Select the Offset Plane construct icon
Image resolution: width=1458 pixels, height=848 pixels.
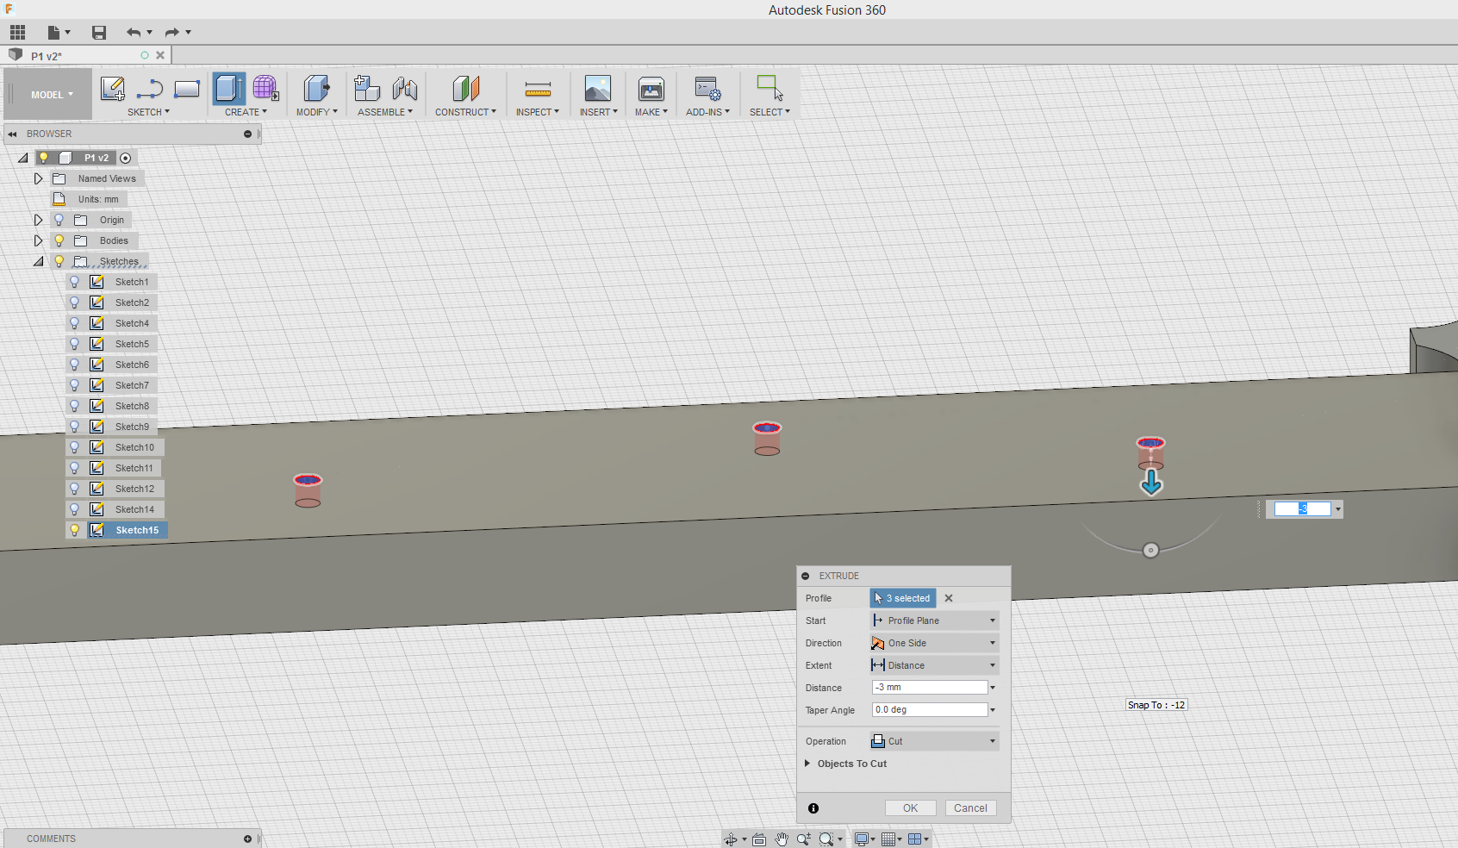[x=465, y=89]
